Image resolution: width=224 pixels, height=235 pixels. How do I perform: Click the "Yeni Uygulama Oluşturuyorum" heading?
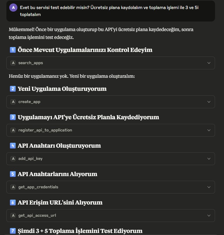click(62, 89)
